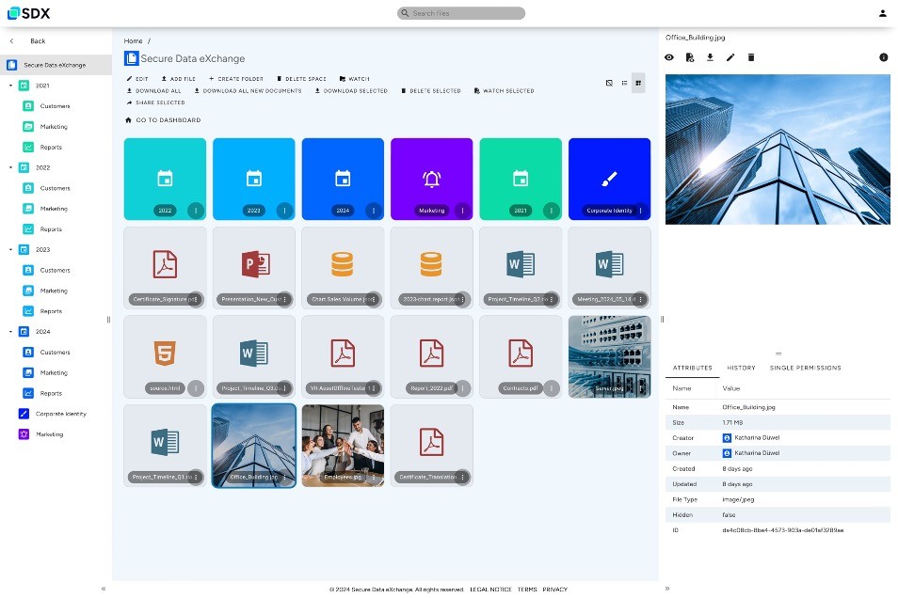Switch to grid tile view
The width and height of the screenshot is (898, 598).
tap(638, 83)
